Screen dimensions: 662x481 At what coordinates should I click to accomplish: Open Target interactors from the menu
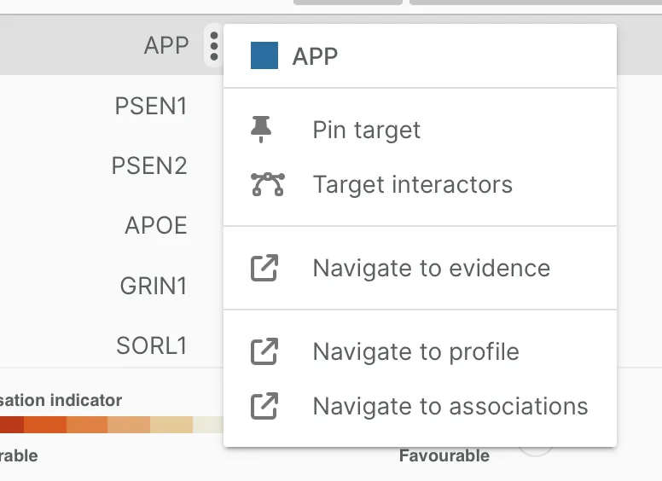[420, 184]
